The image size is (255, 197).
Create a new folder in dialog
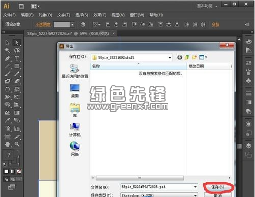tap(194, 57)
